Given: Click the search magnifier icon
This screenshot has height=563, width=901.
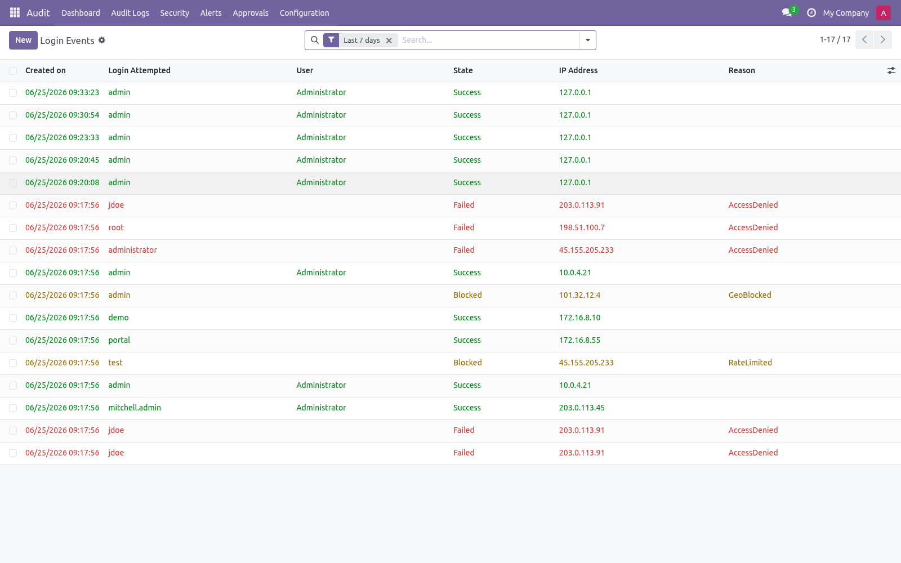Looking at the screenshot, I should click(x=315, y=40).
